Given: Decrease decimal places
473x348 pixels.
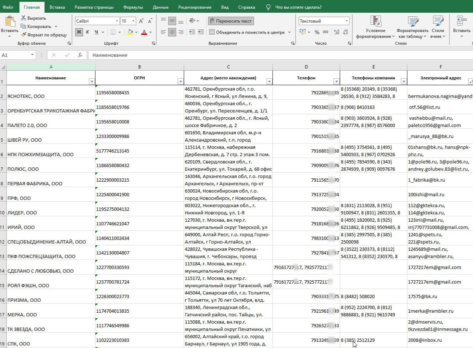Looking at the screenshot, I should point(345,32).
